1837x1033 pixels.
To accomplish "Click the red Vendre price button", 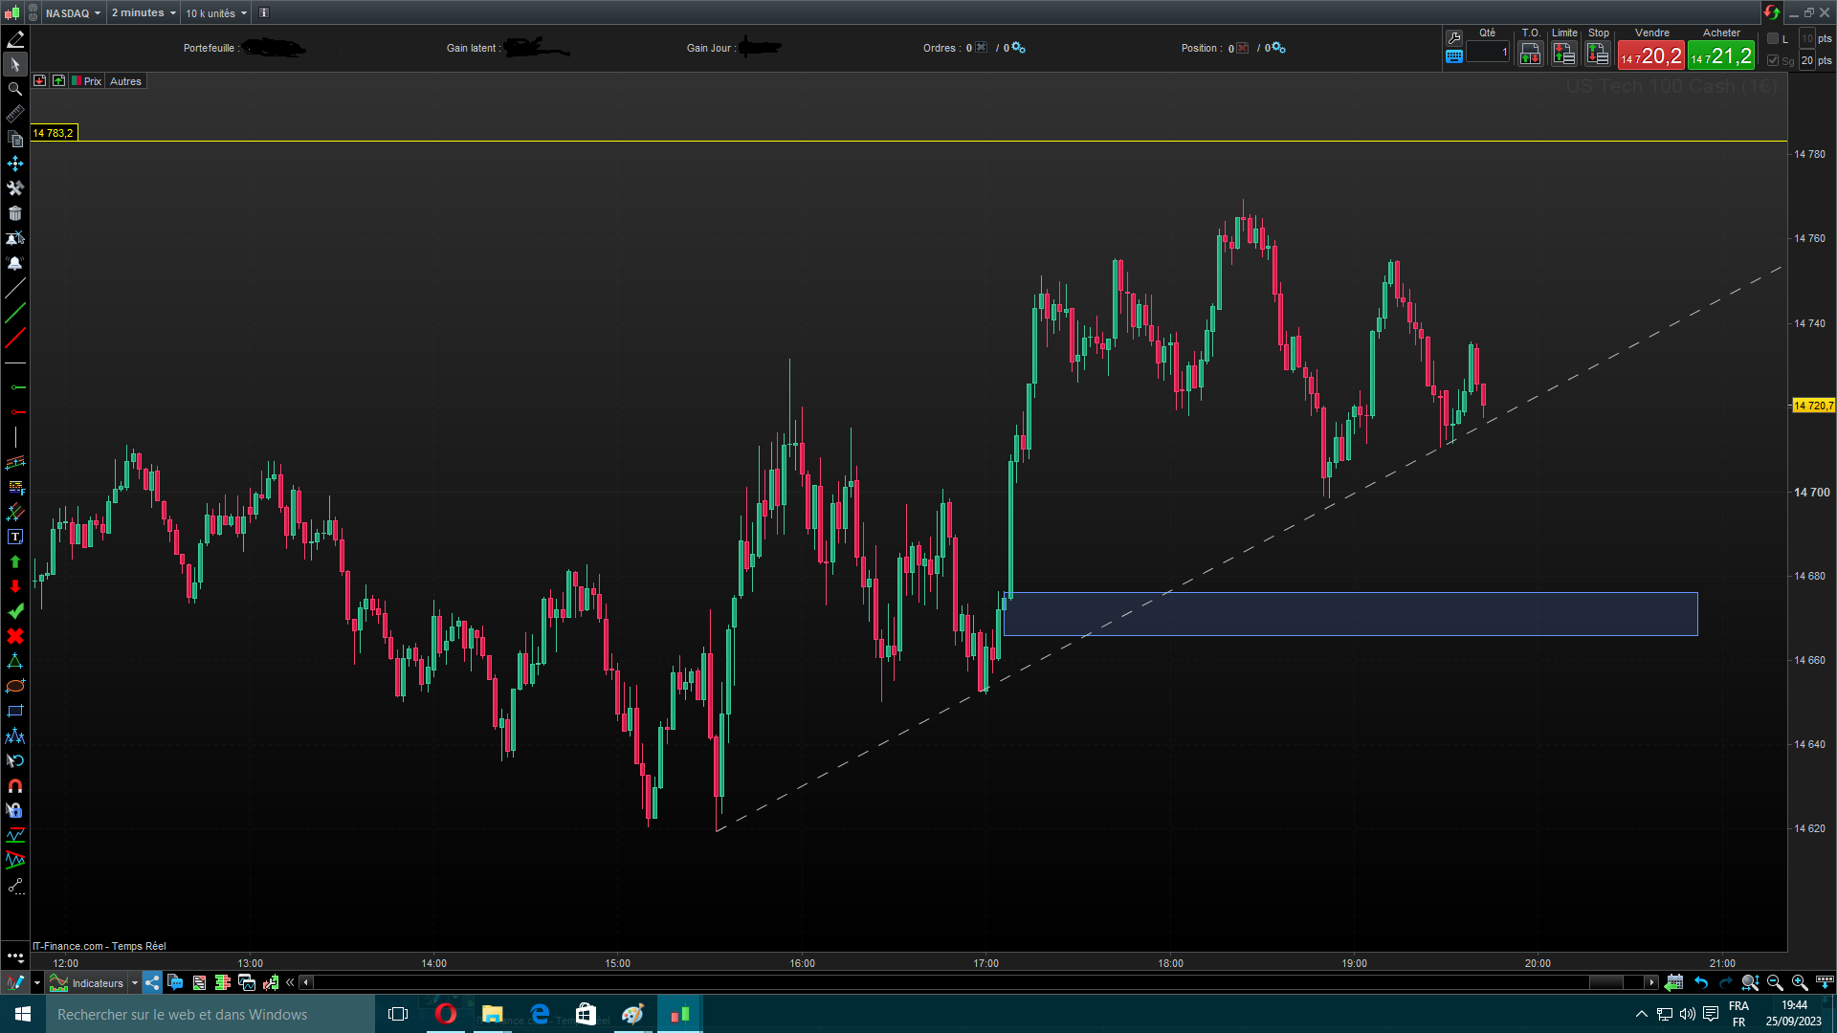I will tap(1651, 55).
